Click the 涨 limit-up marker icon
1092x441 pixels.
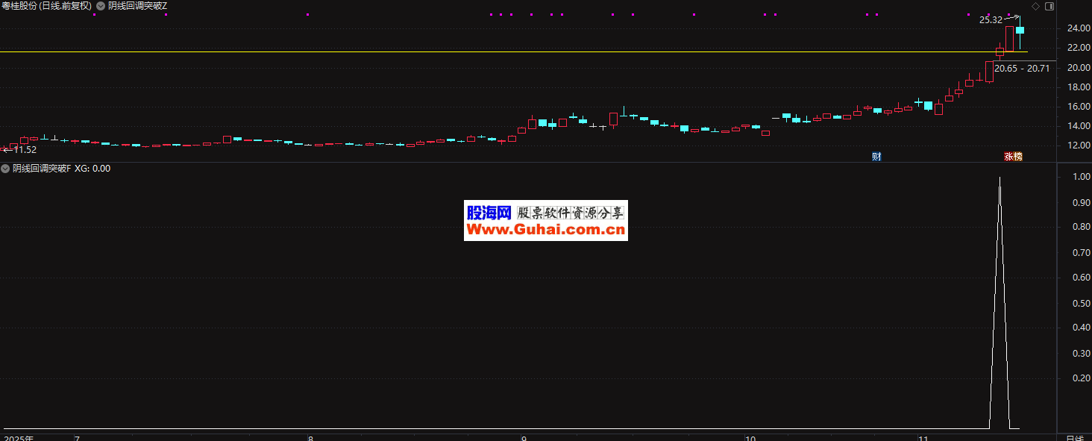1008,157
